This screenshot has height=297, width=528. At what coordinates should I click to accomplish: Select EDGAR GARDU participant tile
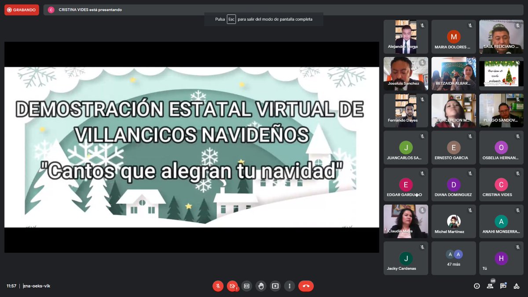point(406,184)
